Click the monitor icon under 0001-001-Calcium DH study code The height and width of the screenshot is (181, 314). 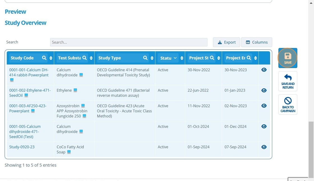(12, 80)
